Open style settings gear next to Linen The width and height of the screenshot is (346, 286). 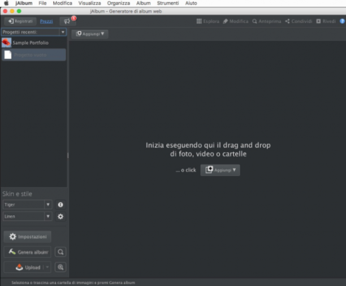[x=60, y=216]
